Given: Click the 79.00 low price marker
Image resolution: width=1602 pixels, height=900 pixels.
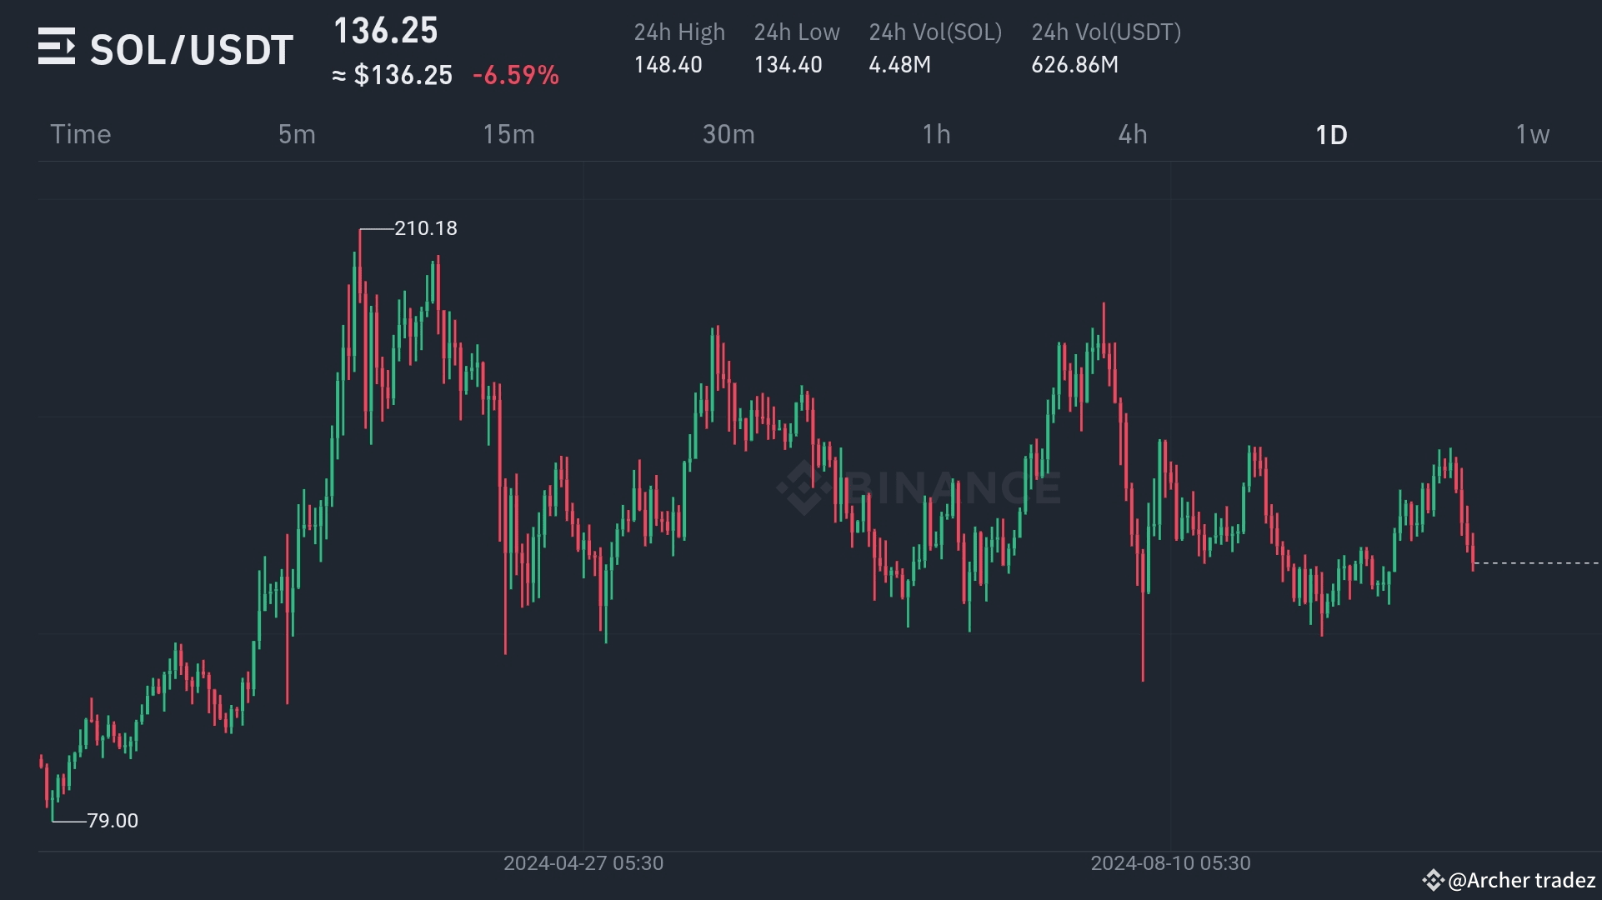Looking at the screenshot, I should click(x=113, y=820).
